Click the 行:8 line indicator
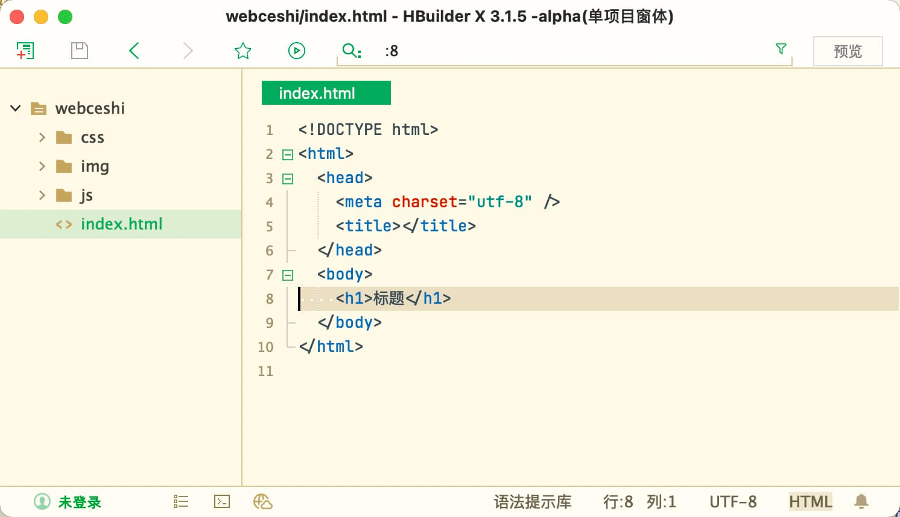Viewport: 900px width, 517px height. 618,502
